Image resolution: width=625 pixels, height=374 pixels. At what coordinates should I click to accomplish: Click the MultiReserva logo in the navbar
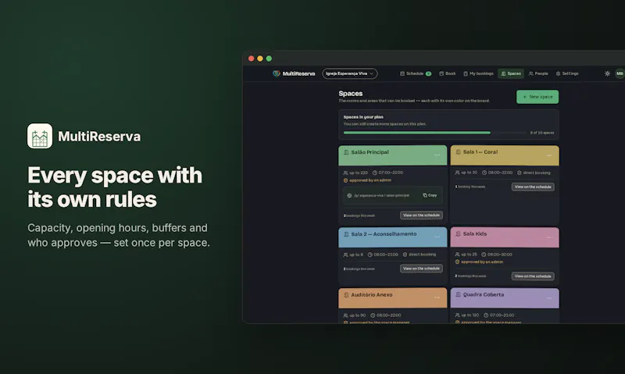click(x=294, y=73)
